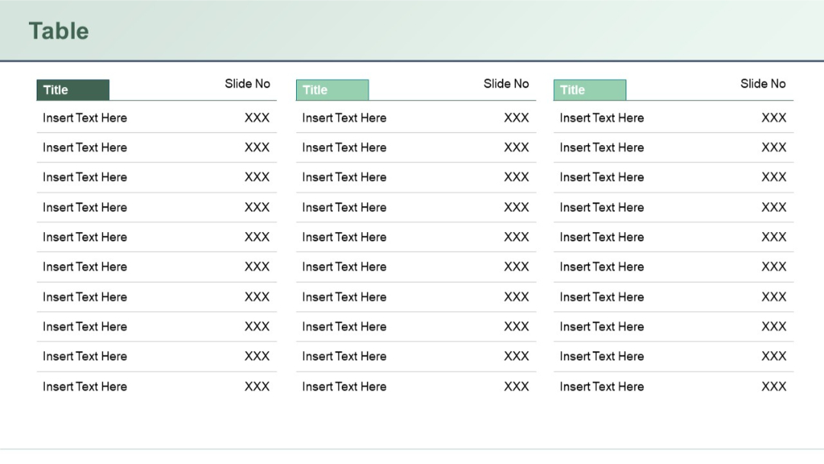Click sixth "XXX" value in right table
Screen dimensions: 824x464
(x=774, y=266)
